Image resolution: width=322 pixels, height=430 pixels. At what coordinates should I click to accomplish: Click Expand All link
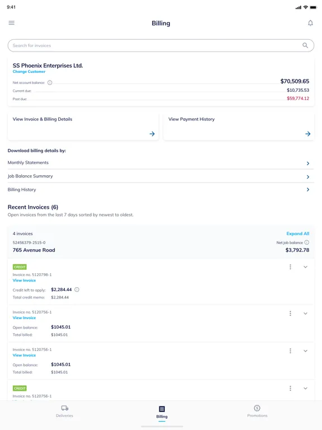pyautogui.click(x=297, y=233)
